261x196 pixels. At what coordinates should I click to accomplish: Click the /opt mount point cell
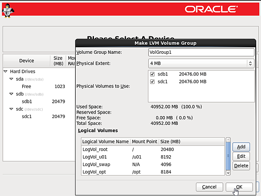(x=136, y=172)
